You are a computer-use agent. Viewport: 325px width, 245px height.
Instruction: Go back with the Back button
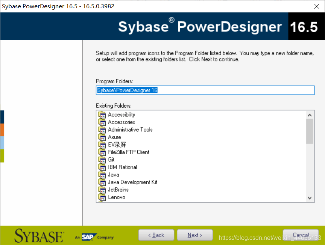tap(156, 235)
